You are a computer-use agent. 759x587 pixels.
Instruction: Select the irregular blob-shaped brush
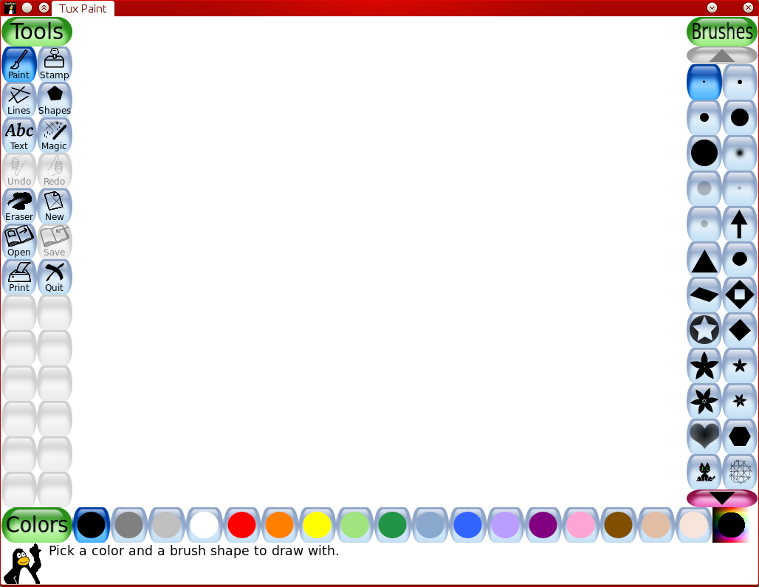point(739,259)
